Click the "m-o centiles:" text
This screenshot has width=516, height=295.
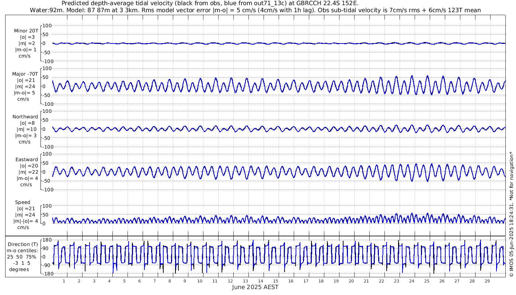23,250
